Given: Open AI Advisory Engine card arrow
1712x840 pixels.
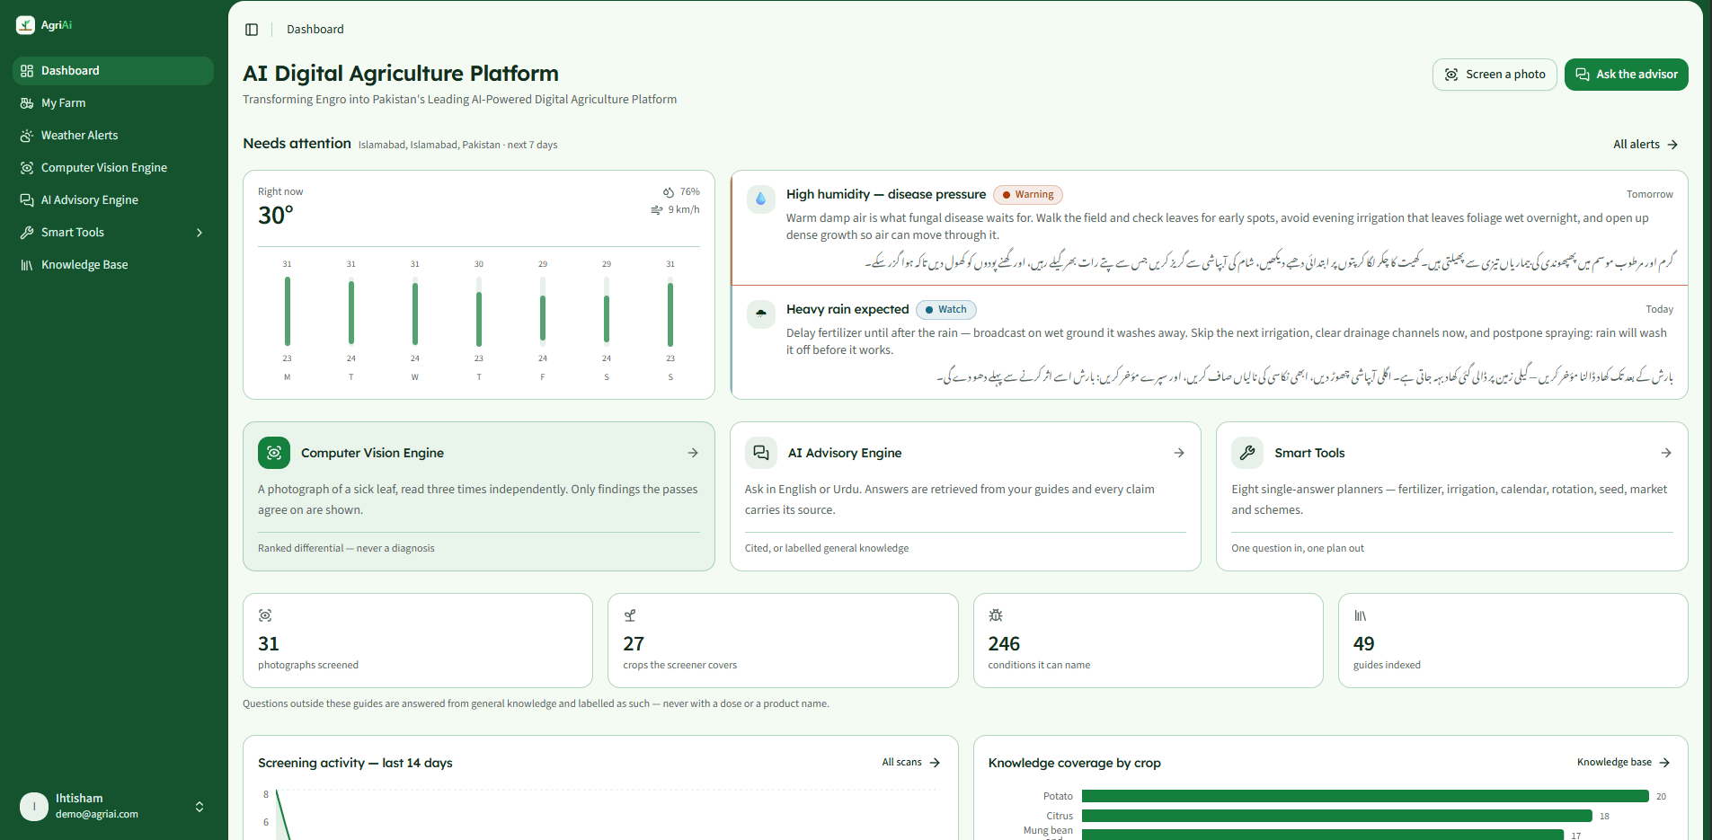Looking at the screenshot, I should pyautogui.click(x=1179, y=453).
